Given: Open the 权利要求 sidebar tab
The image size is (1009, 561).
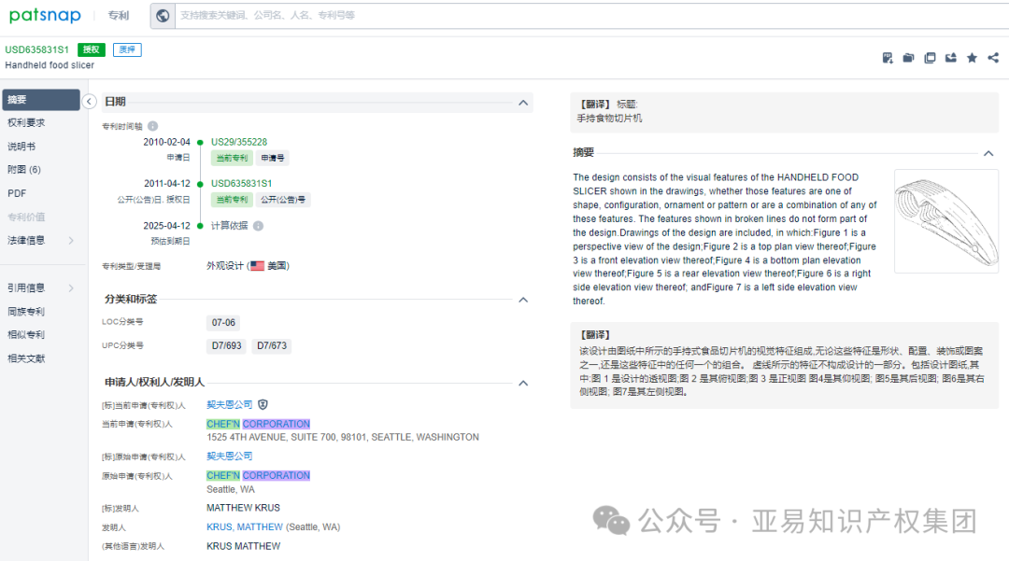Looking at the screenshot, I should coord(26,122).
